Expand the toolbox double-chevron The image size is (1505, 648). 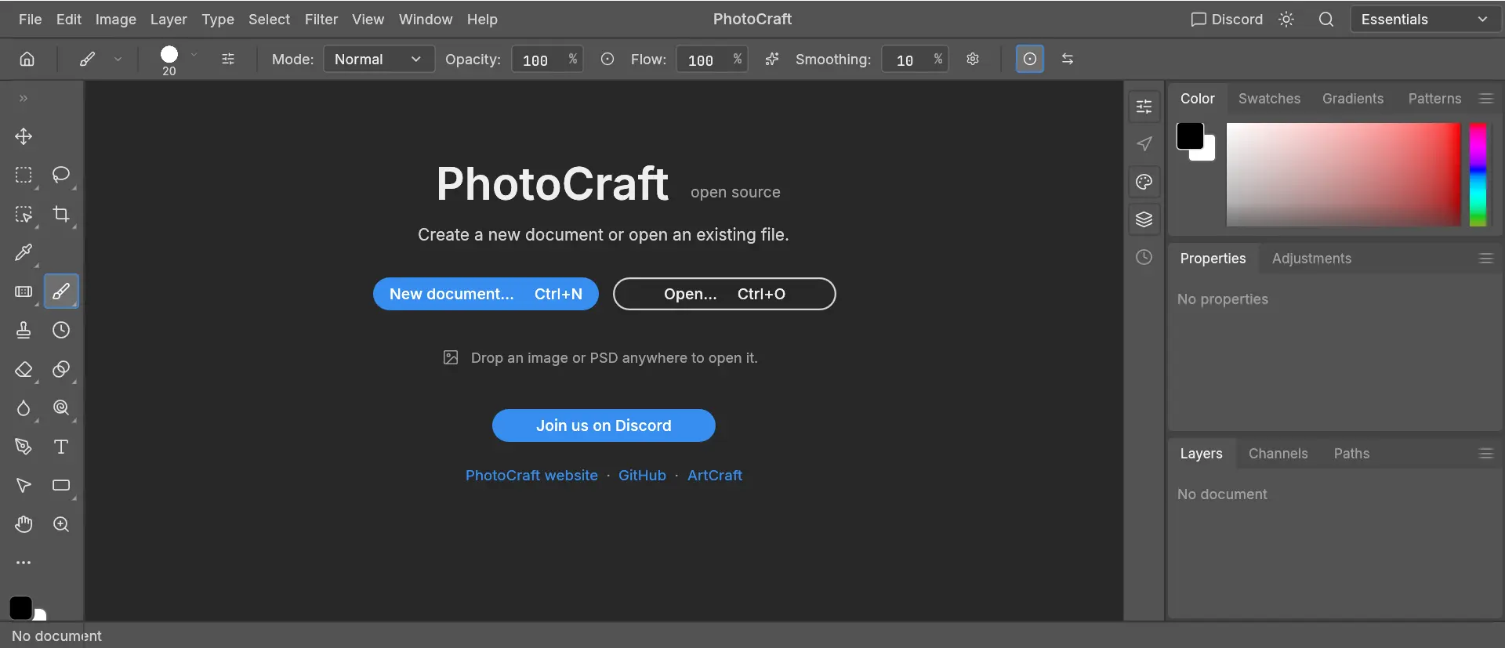(24, 98)
